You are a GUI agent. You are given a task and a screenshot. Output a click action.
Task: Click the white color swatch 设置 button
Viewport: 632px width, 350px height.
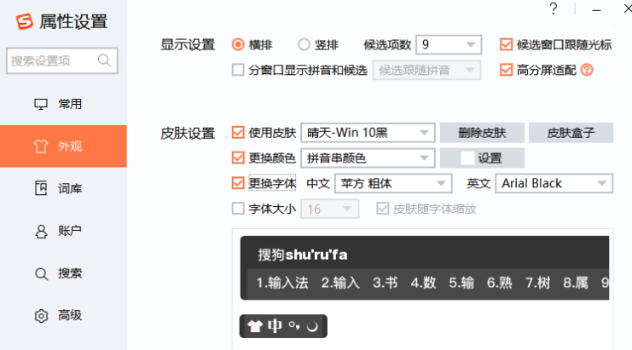click(x=482, y=158)
